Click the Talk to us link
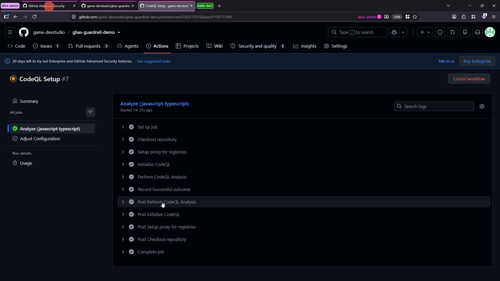The height and width of the screenshot is (281, 500). (x=446, y=61)
